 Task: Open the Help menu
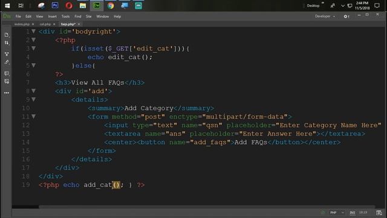[x=117, y=16]
